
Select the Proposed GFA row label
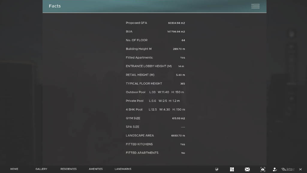(136, 23)
